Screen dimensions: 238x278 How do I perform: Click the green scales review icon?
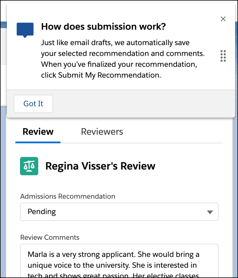29,166
